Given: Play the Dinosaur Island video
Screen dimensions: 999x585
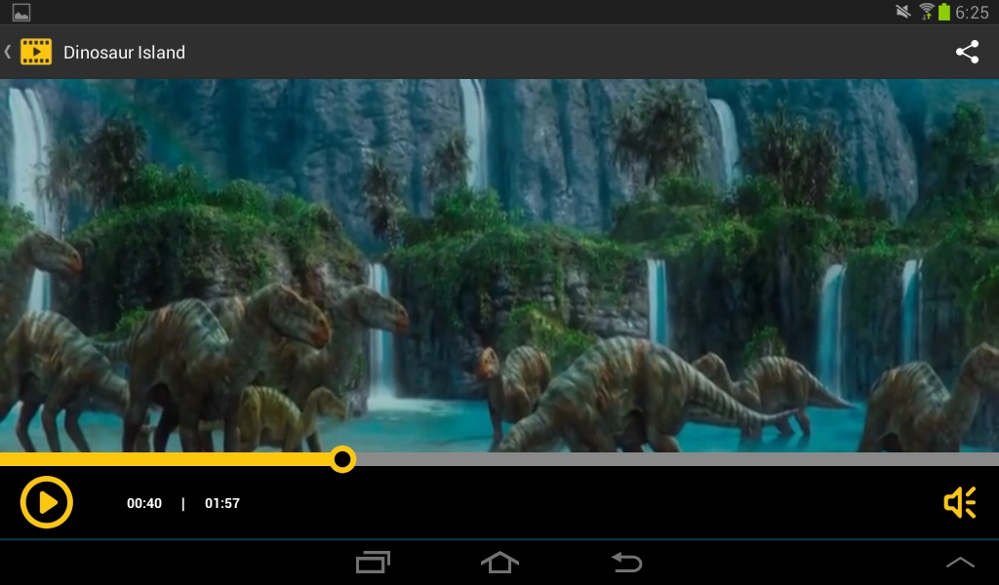Looking at the screenshot, I should 47,502.
